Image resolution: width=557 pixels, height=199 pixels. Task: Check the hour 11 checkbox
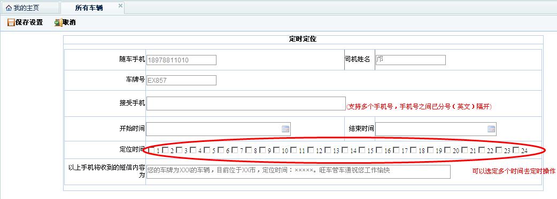click(293, 150)
